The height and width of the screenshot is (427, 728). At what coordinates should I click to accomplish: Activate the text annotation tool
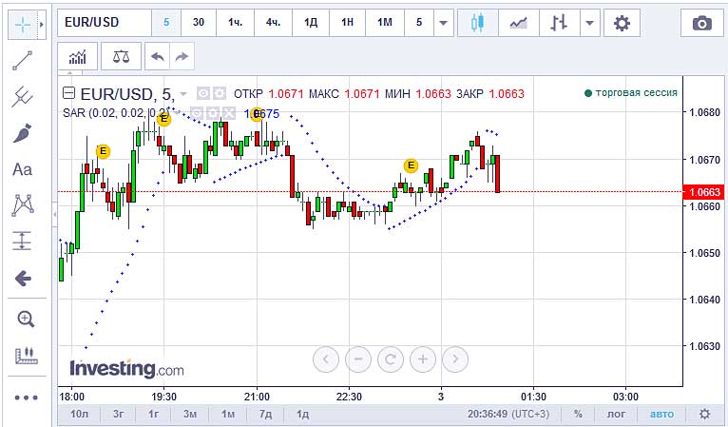click(x=23, y=169)
